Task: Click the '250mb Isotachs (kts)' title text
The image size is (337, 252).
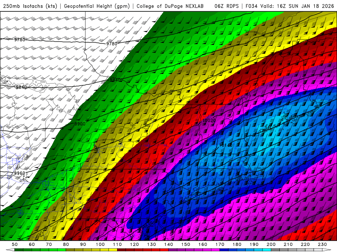Action: (30, 6)
